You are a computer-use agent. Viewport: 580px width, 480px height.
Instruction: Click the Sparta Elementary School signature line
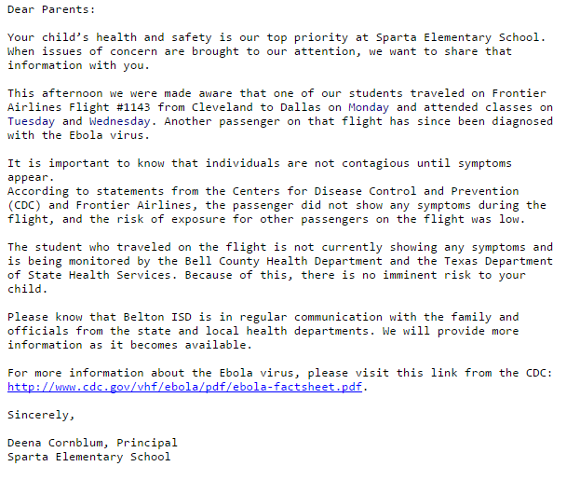[x=89, y=457]
